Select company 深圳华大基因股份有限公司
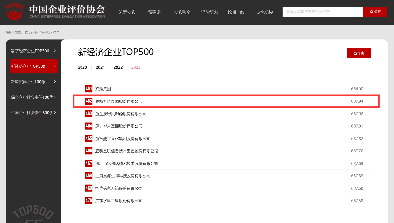 coord(119,126)
